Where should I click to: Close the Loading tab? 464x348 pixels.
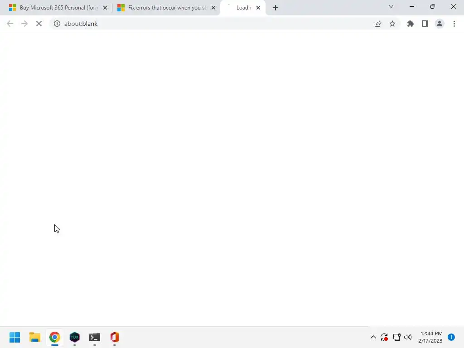point(258,8)
